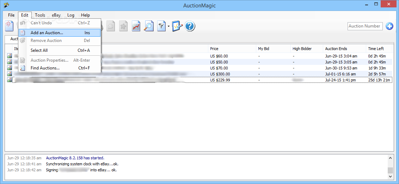
Task: Click picture icon of the US $300.00 auction
Action: (x=10, y=74)
